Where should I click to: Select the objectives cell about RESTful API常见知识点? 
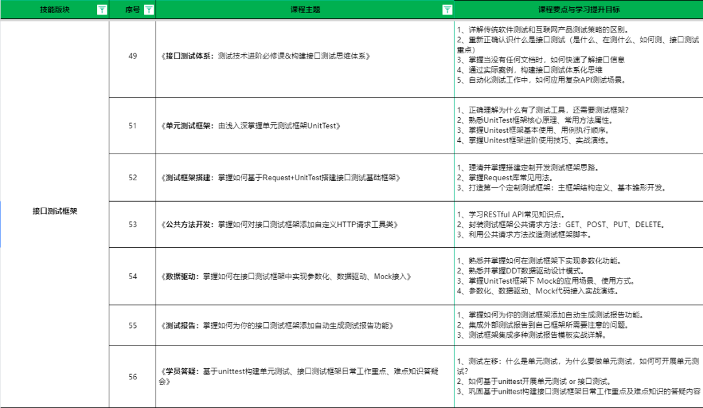point(579,224)
